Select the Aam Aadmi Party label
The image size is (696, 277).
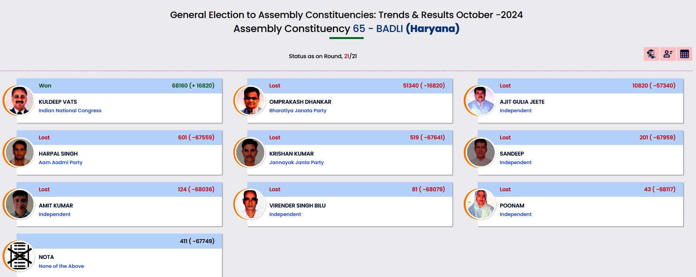(x=60, y=163)
